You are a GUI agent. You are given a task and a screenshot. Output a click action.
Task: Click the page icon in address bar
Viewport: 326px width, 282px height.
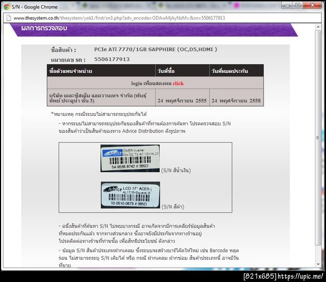click(9, 18)
